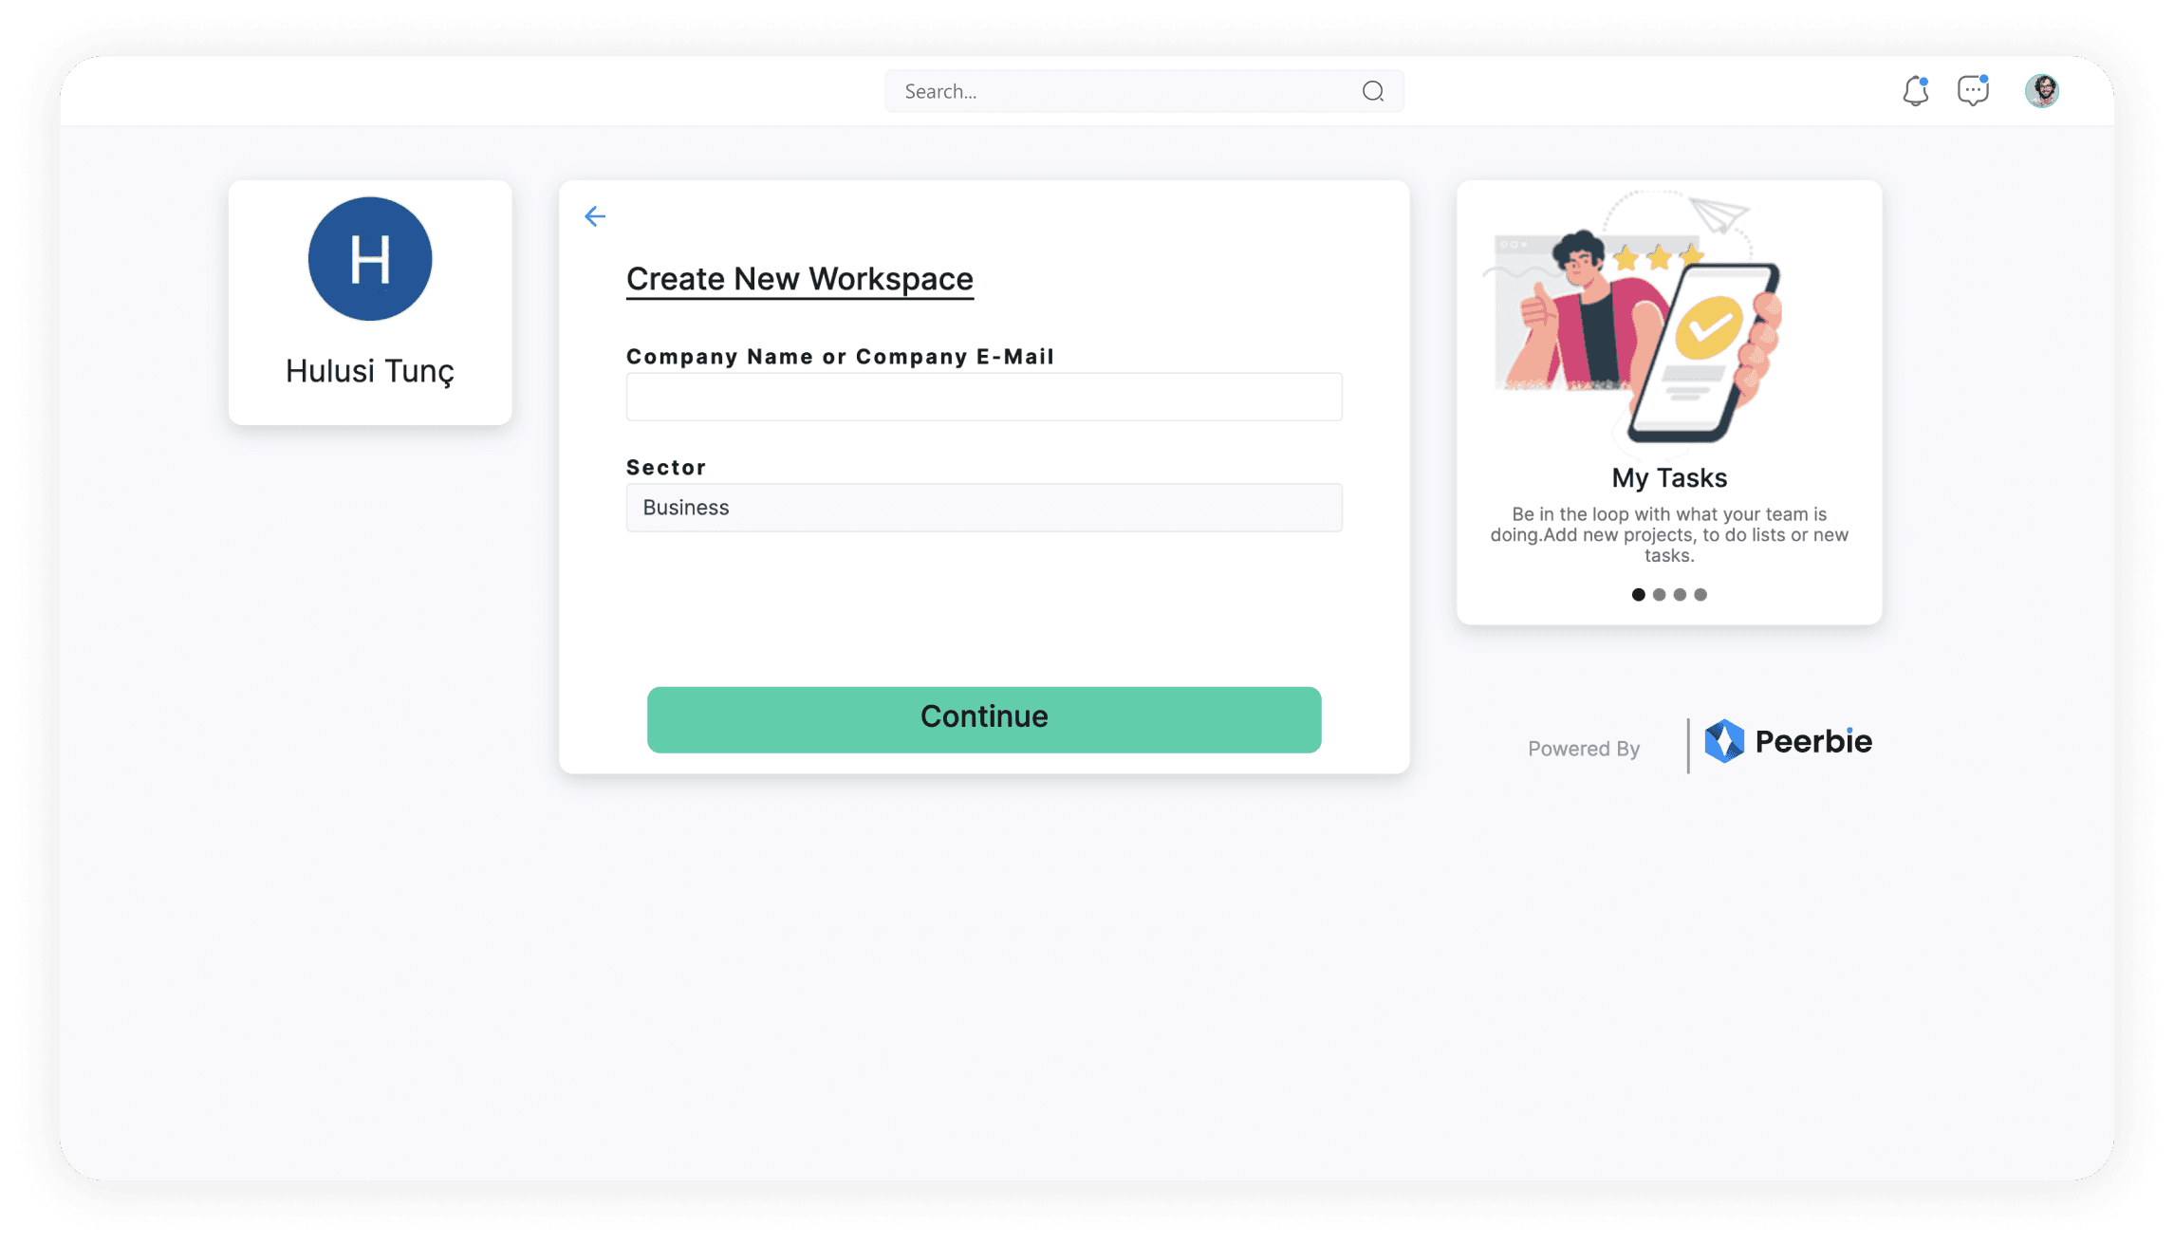Click the messages chat icon
This screenshot has width=2174, height=1244.
click(x=1976, y=89)
